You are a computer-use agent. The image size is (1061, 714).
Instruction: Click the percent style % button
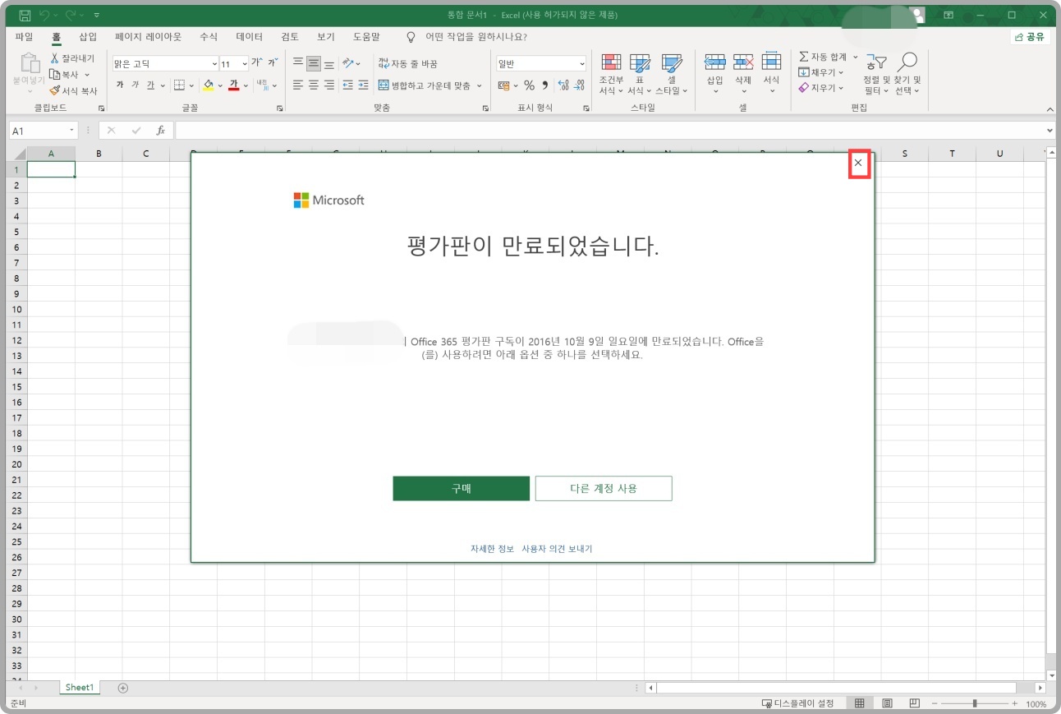529,85
